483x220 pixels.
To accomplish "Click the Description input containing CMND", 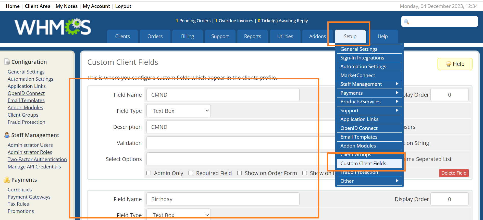I will coord(241,127).
